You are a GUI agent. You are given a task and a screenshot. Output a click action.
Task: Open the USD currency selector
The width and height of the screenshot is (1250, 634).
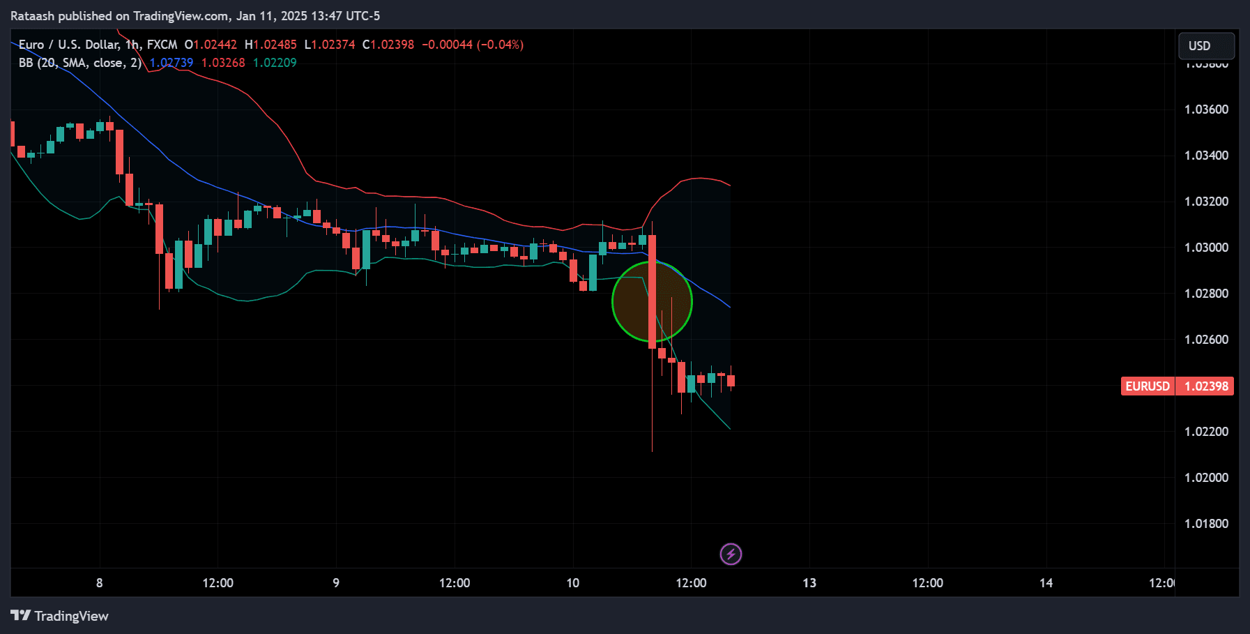click(x=1206, y=46)
